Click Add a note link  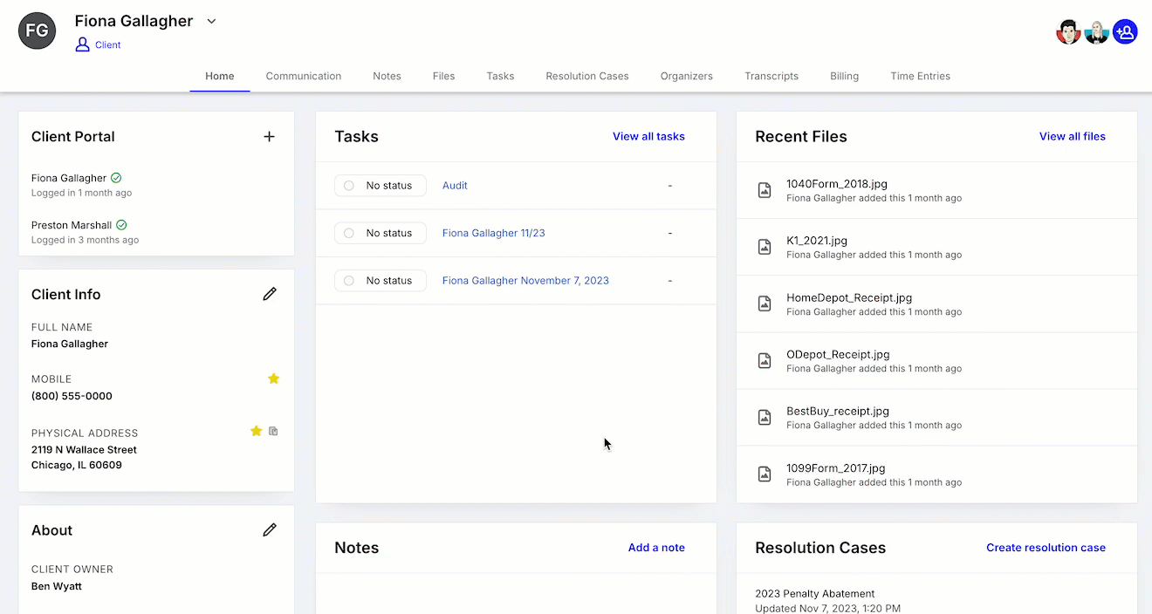(x=656, y=548)
